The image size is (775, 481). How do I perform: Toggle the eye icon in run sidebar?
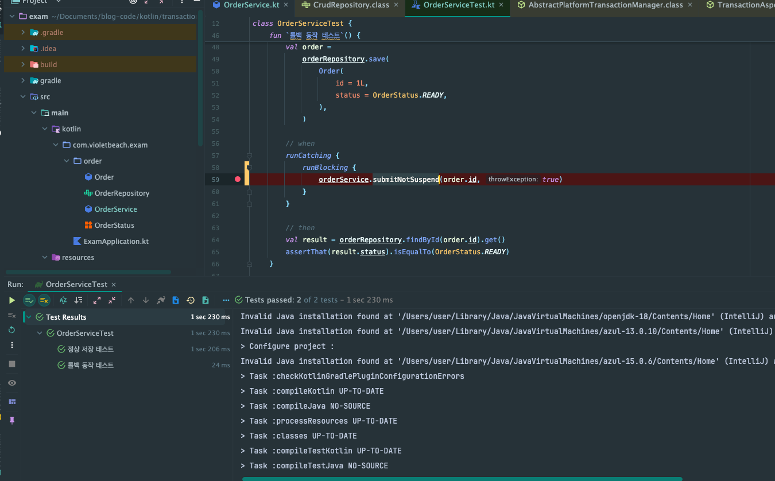[12, 383]
